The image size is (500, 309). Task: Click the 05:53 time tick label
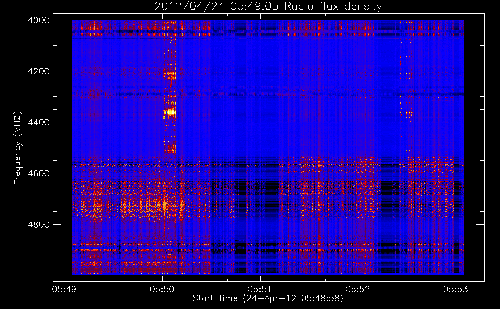click(456, 290)
